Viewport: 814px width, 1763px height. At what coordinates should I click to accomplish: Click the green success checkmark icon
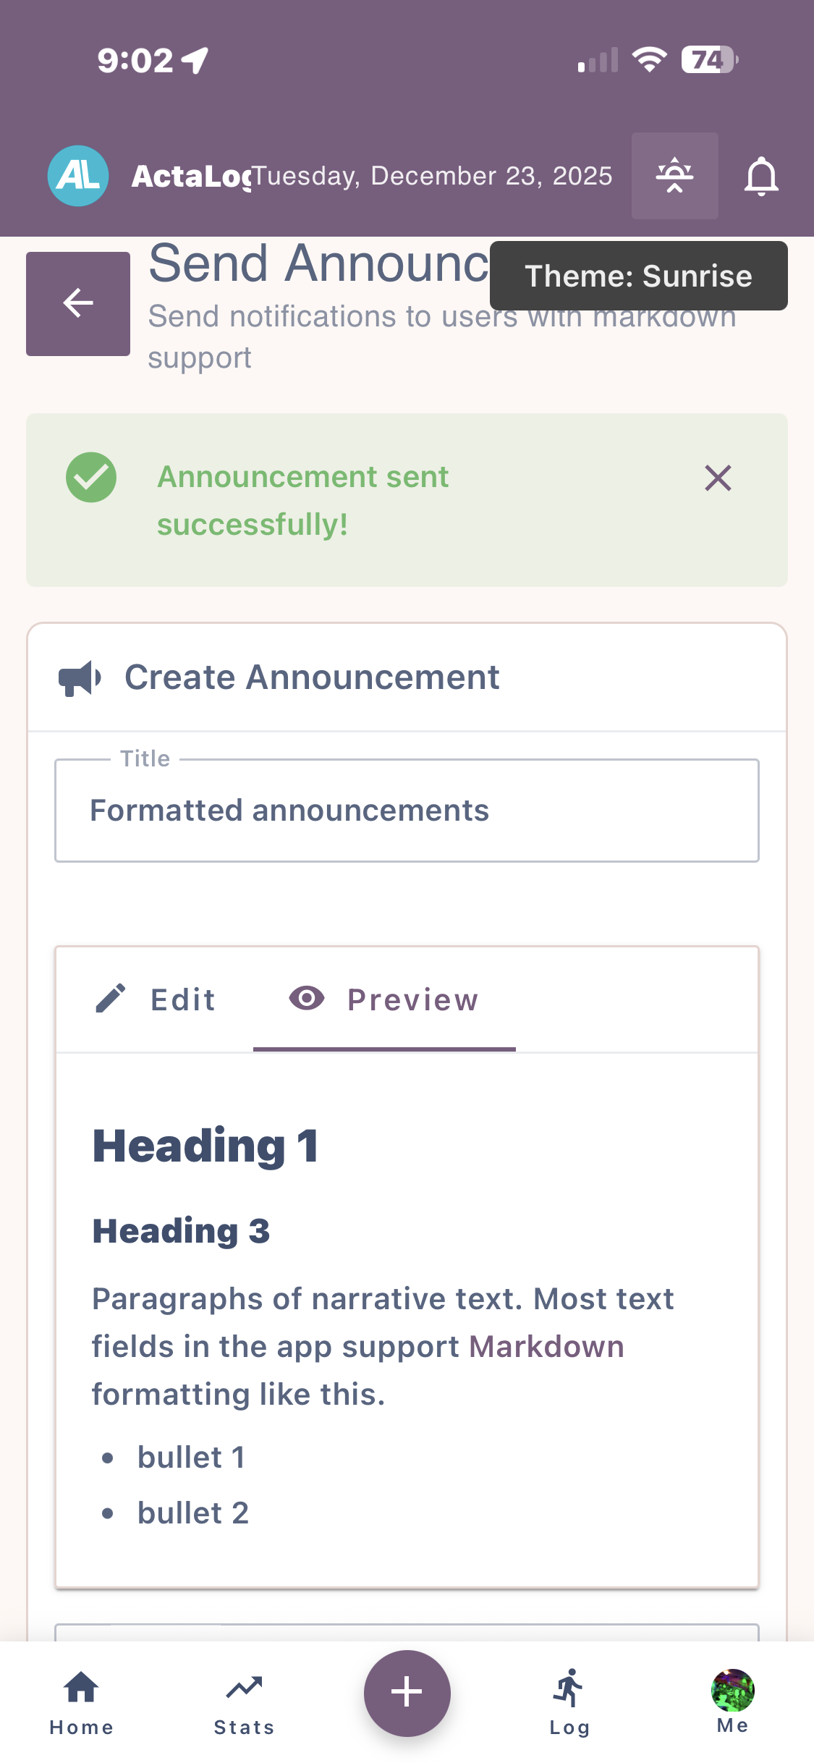click(x=91, y=478)
